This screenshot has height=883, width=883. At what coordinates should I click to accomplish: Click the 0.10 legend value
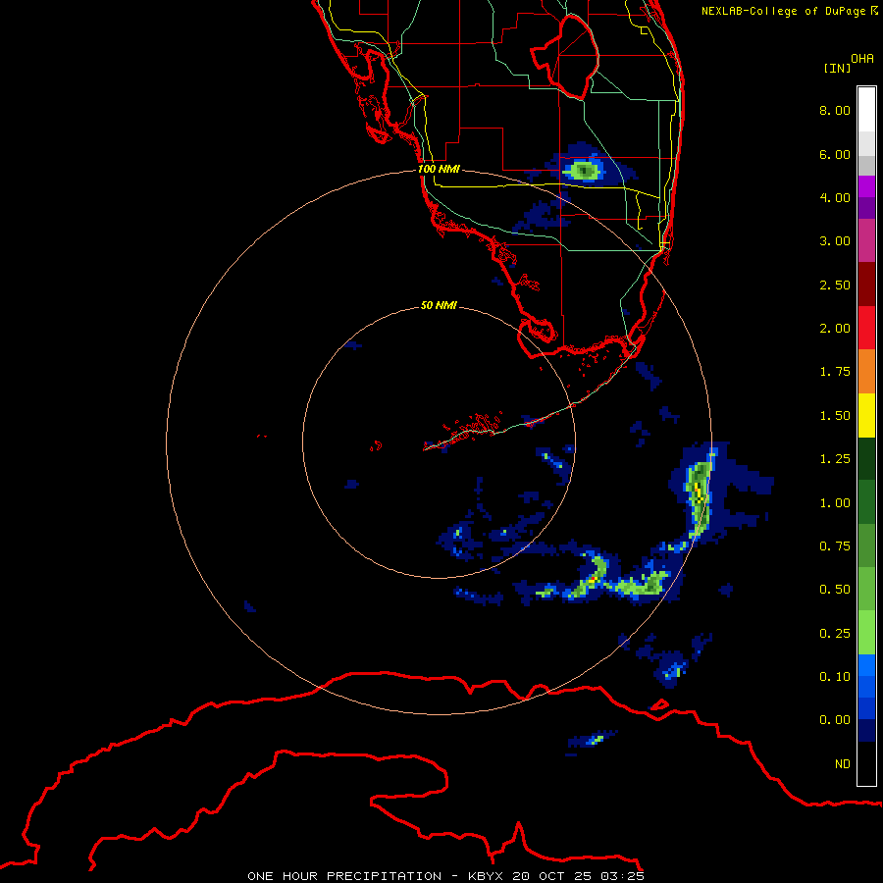(x=835, y=677)
